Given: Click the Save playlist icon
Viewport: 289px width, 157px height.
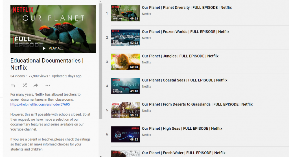Looking at the screenshot, I should (13, 85).
